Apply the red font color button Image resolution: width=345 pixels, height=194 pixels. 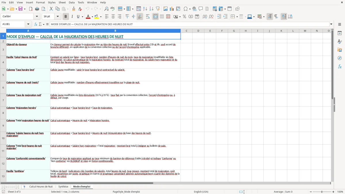[x=88, y=17]
